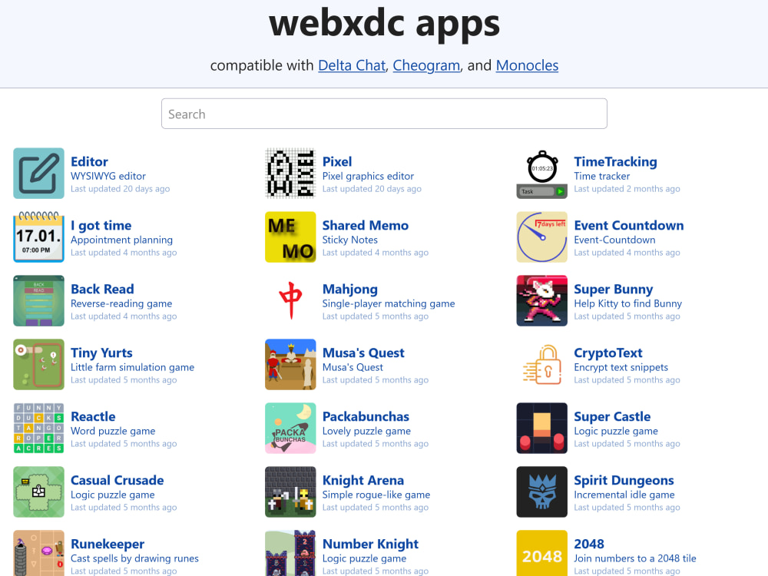
Task: Click 'Little farm simulation game' description
Action: (x=132, y=367)
